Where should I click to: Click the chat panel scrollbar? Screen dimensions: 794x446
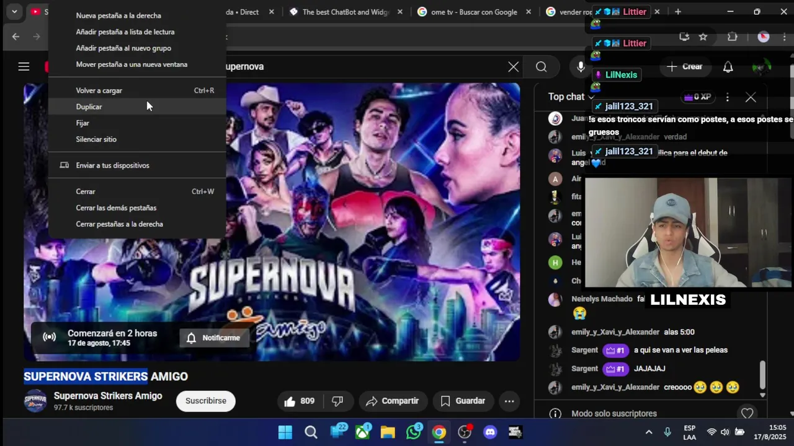tap(762, 375)
